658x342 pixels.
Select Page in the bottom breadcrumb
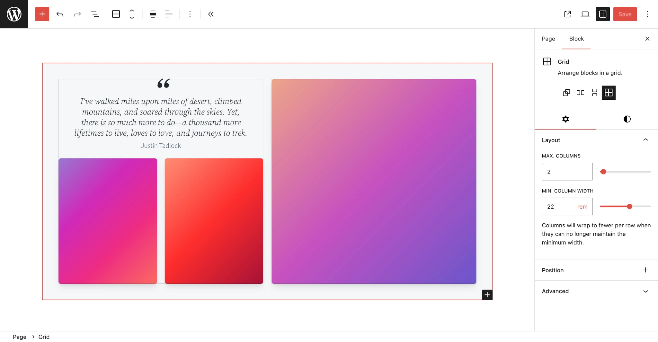(x=20, y=337)
